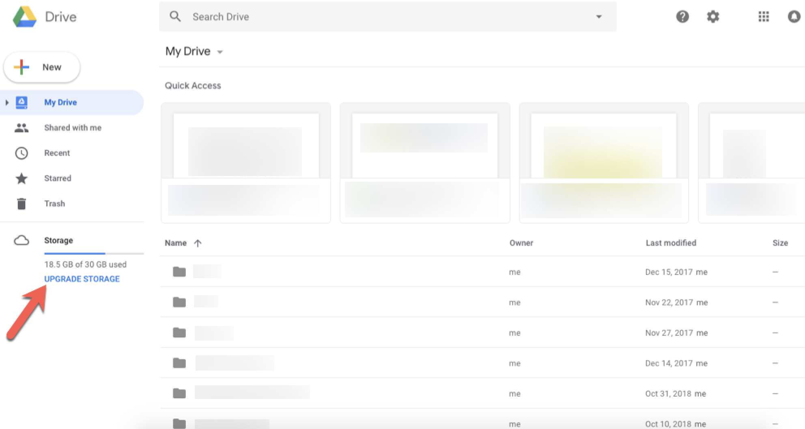Click owner "me" in the Dec 15, 2017 row

click(514, 272)
